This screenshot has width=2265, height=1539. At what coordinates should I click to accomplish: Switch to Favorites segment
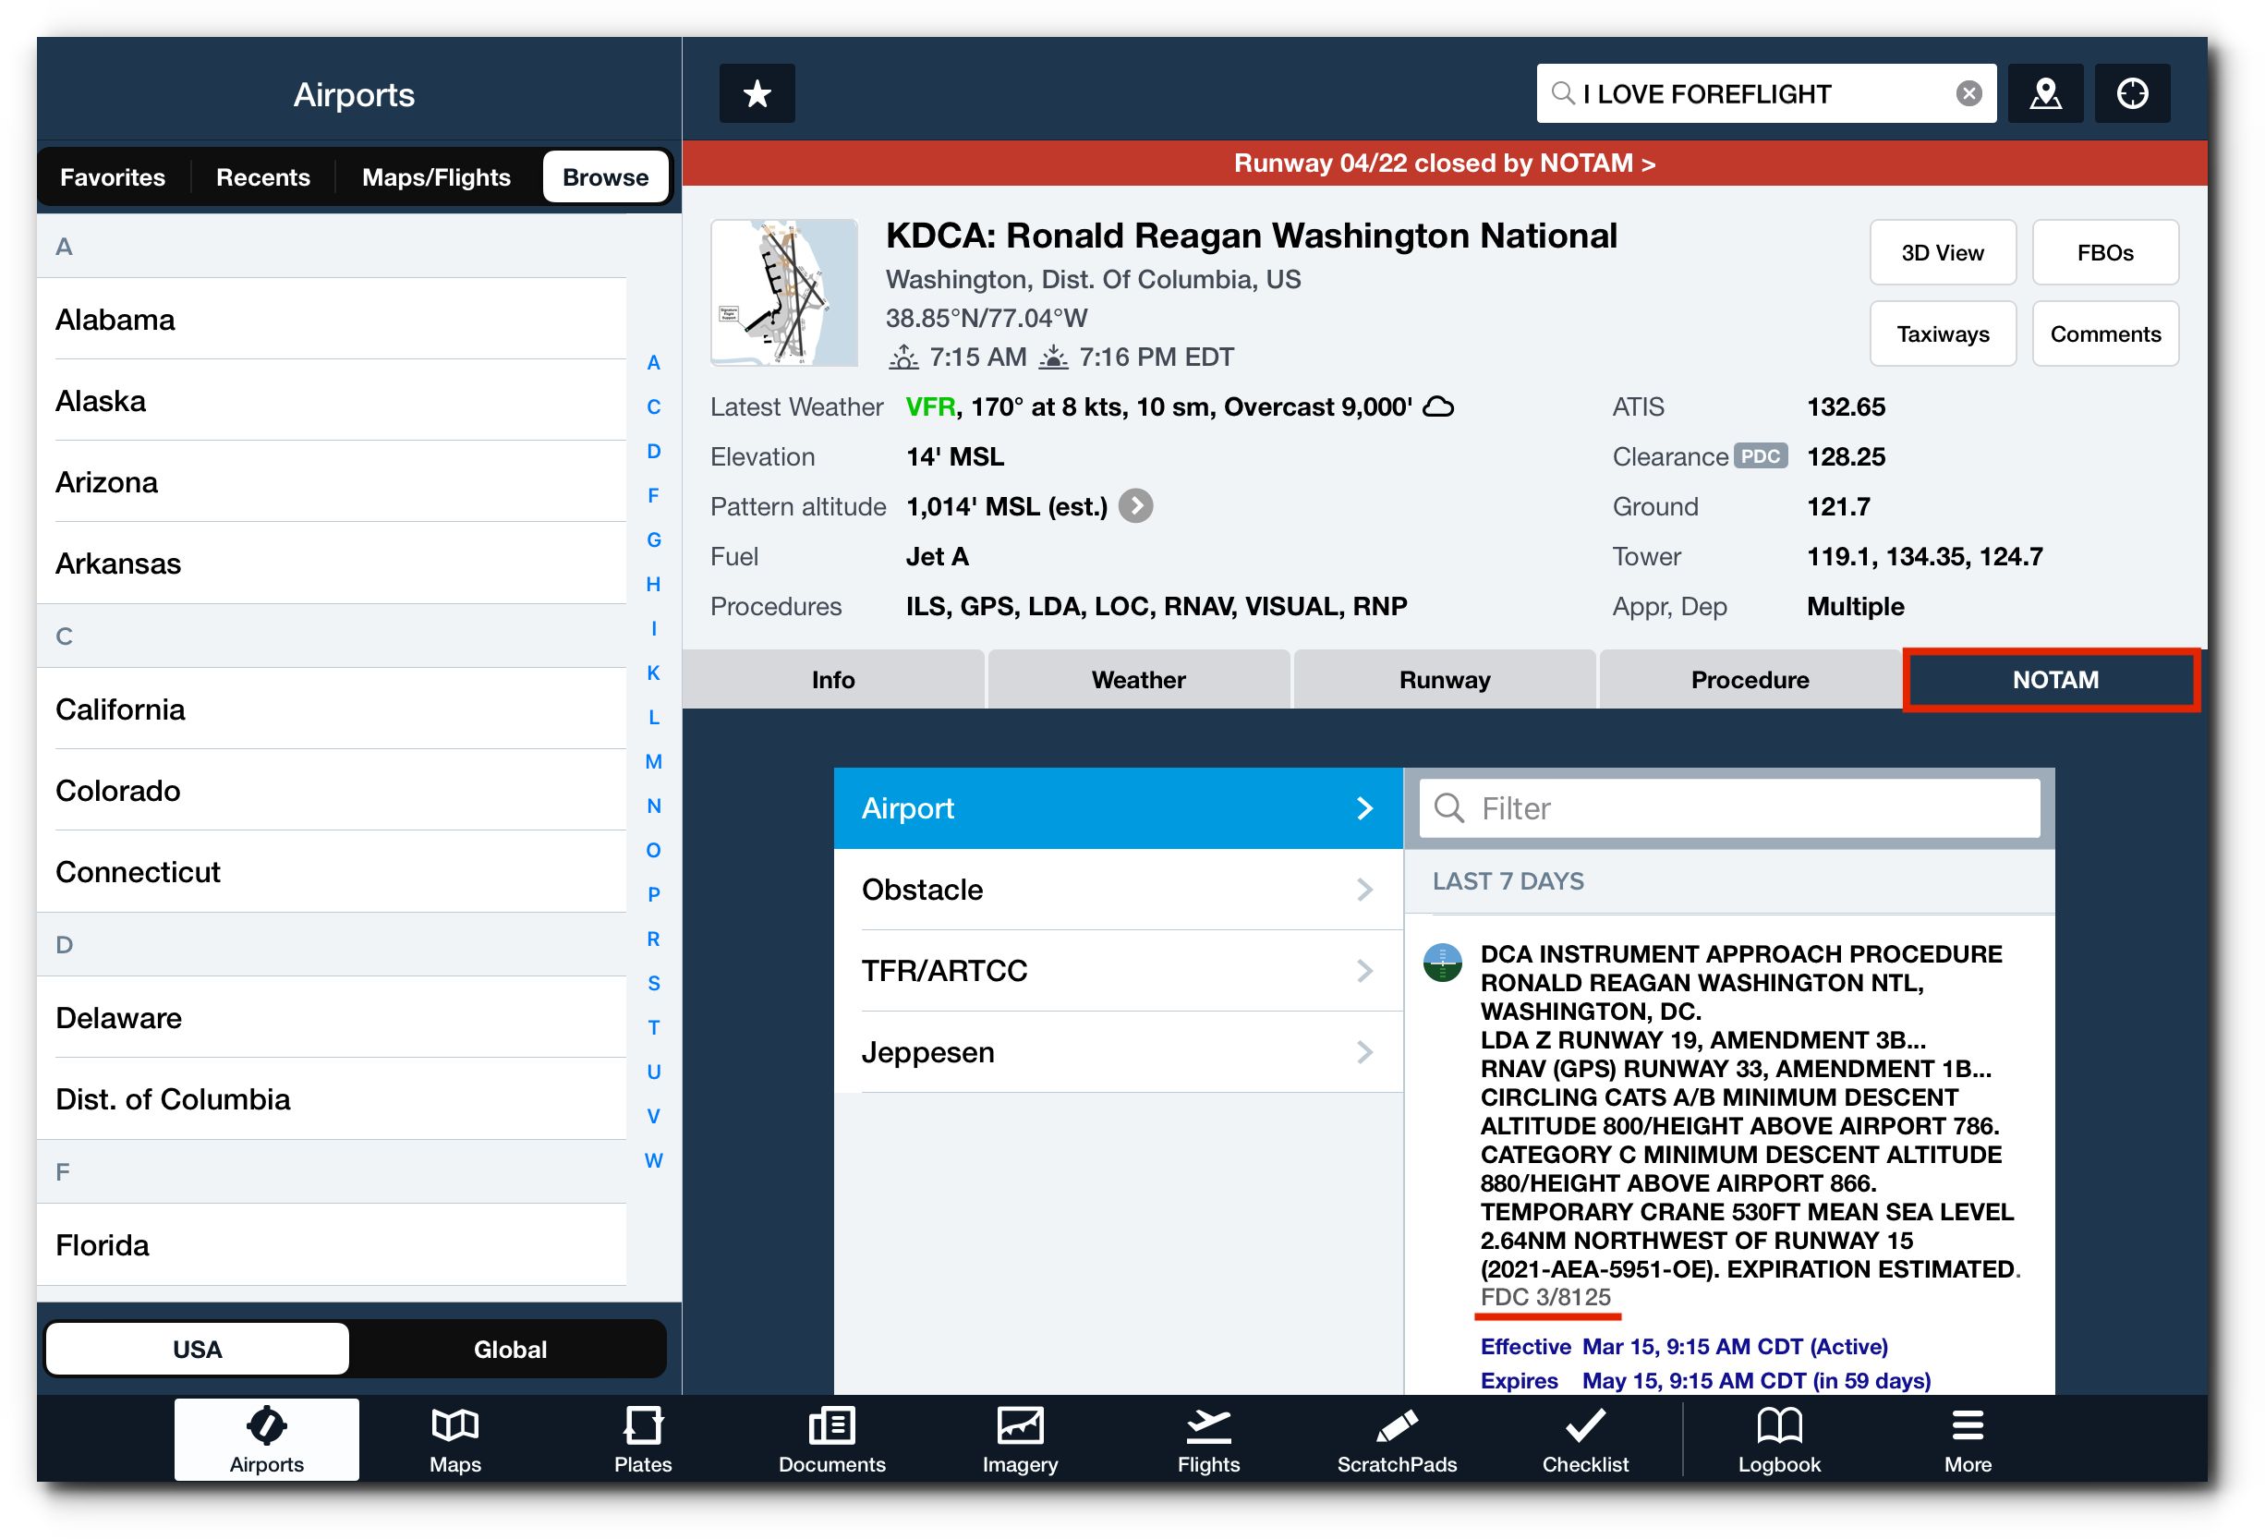[113, 177]
